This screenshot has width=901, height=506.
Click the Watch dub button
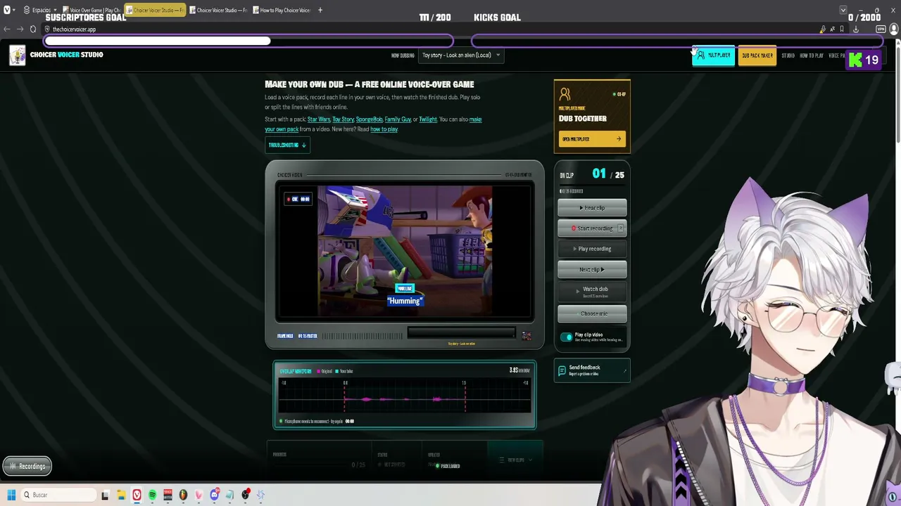(592, 291)
